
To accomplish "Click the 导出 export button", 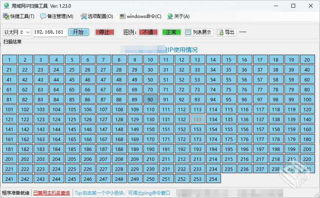I will 226,32.
